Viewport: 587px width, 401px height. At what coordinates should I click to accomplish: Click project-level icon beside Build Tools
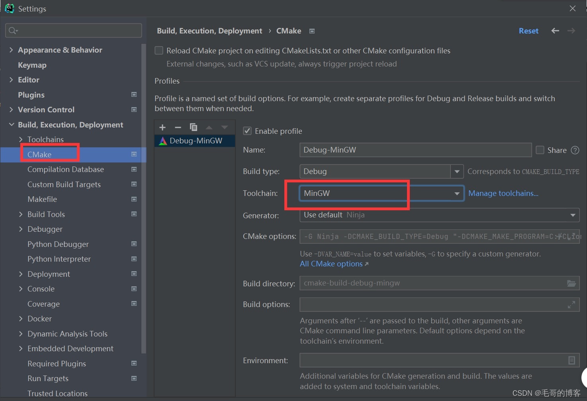click(x=134, y=214)
